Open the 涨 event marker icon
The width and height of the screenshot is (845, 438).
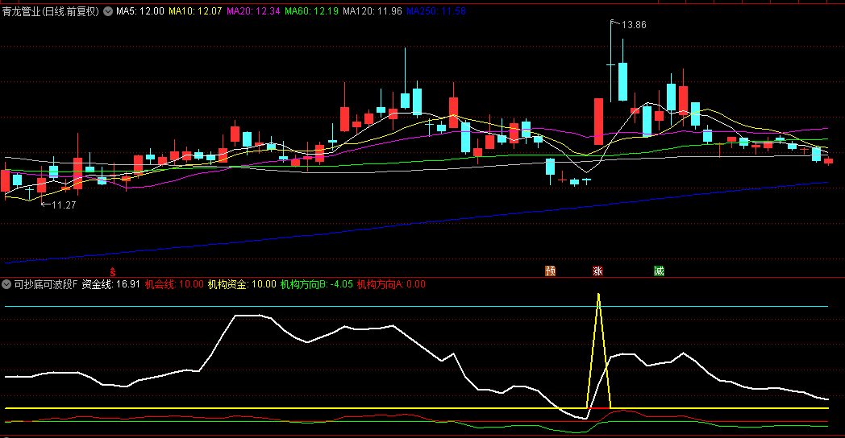[597, 271]
